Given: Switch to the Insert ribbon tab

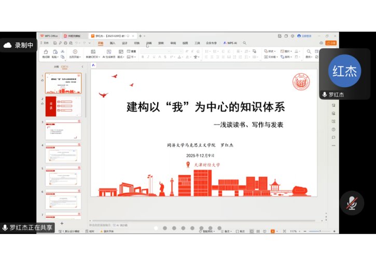Looking at the screenshot, I should click(x=113, y=43).
